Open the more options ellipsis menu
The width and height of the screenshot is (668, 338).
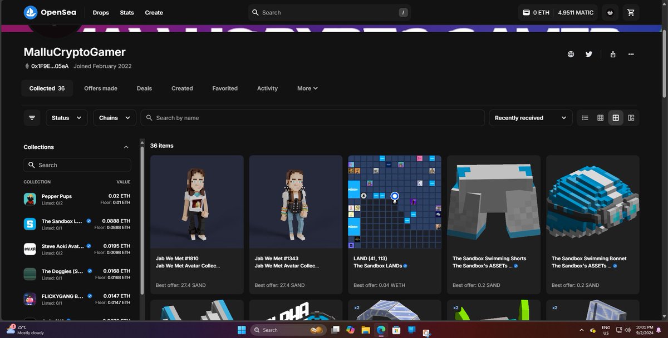[x=631, y=54]
